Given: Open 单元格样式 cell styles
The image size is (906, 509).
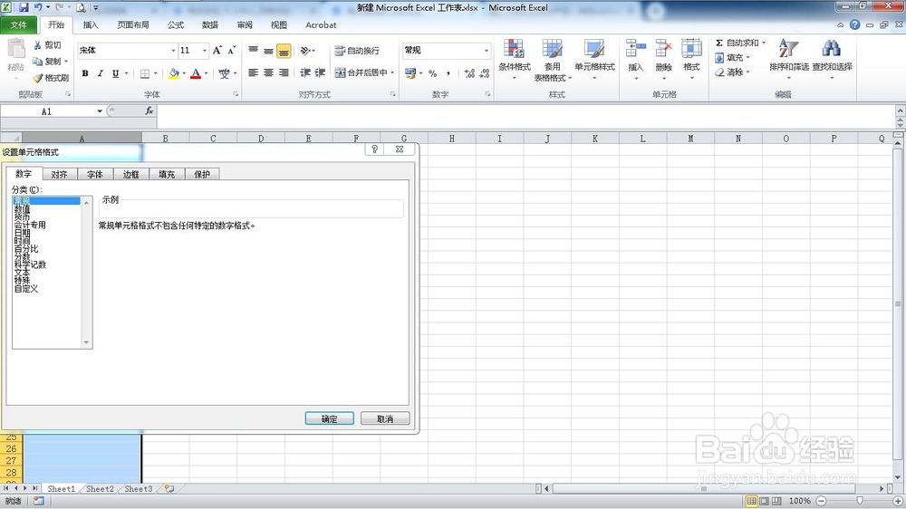Looking at the screenshot, I should point(594,60).
